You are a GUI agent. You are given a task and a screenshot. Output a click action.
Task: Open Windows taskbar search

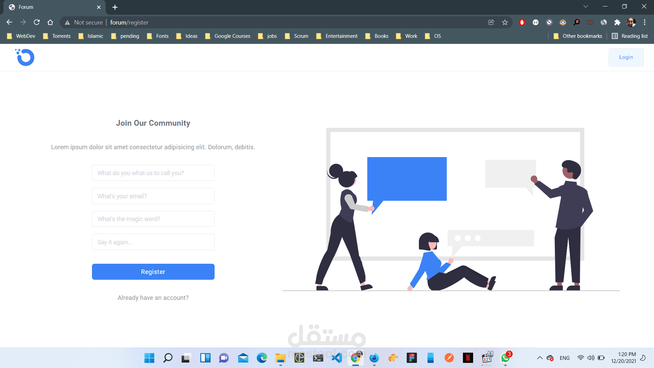pos(168,358)
